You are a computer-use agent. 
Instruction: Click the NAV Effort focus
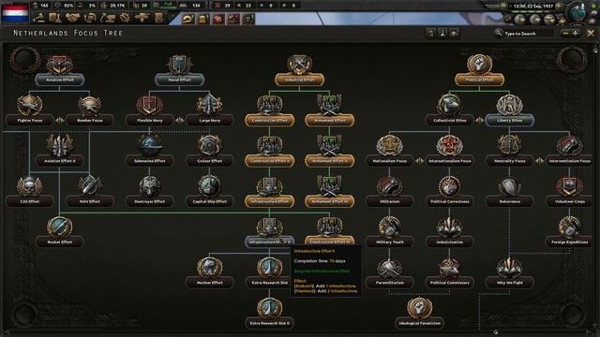(90, 192)
